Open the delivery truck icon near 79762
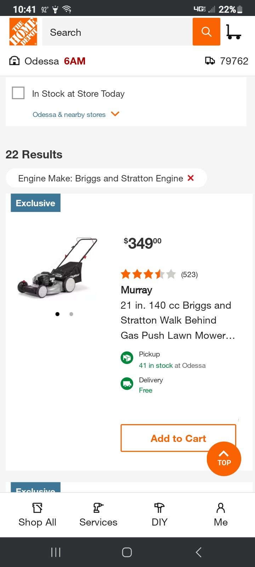255x567 pixels. [x=210, y=61]
